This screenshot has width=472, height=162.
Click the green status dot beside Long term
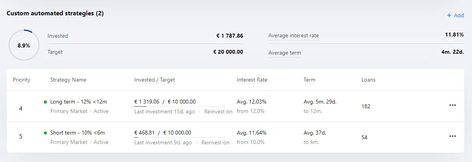pyautogui.click(x=45, y=102)
